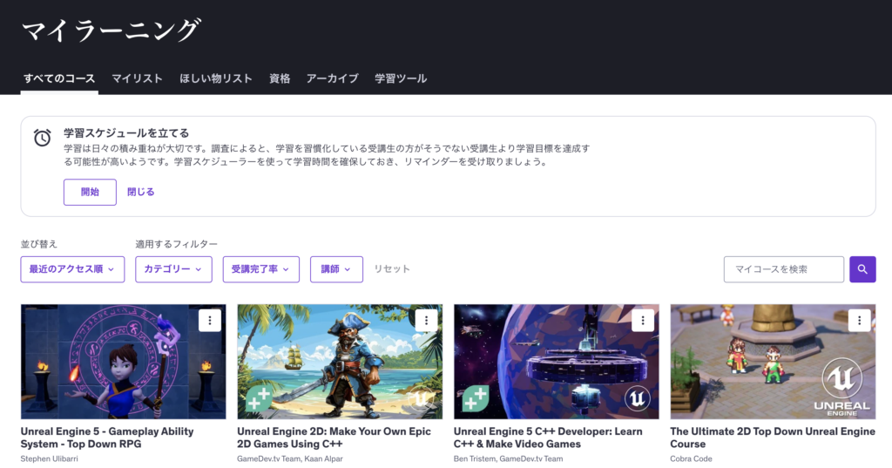Click the 学習スケジュールを立てる heading

tap(126, 133)
